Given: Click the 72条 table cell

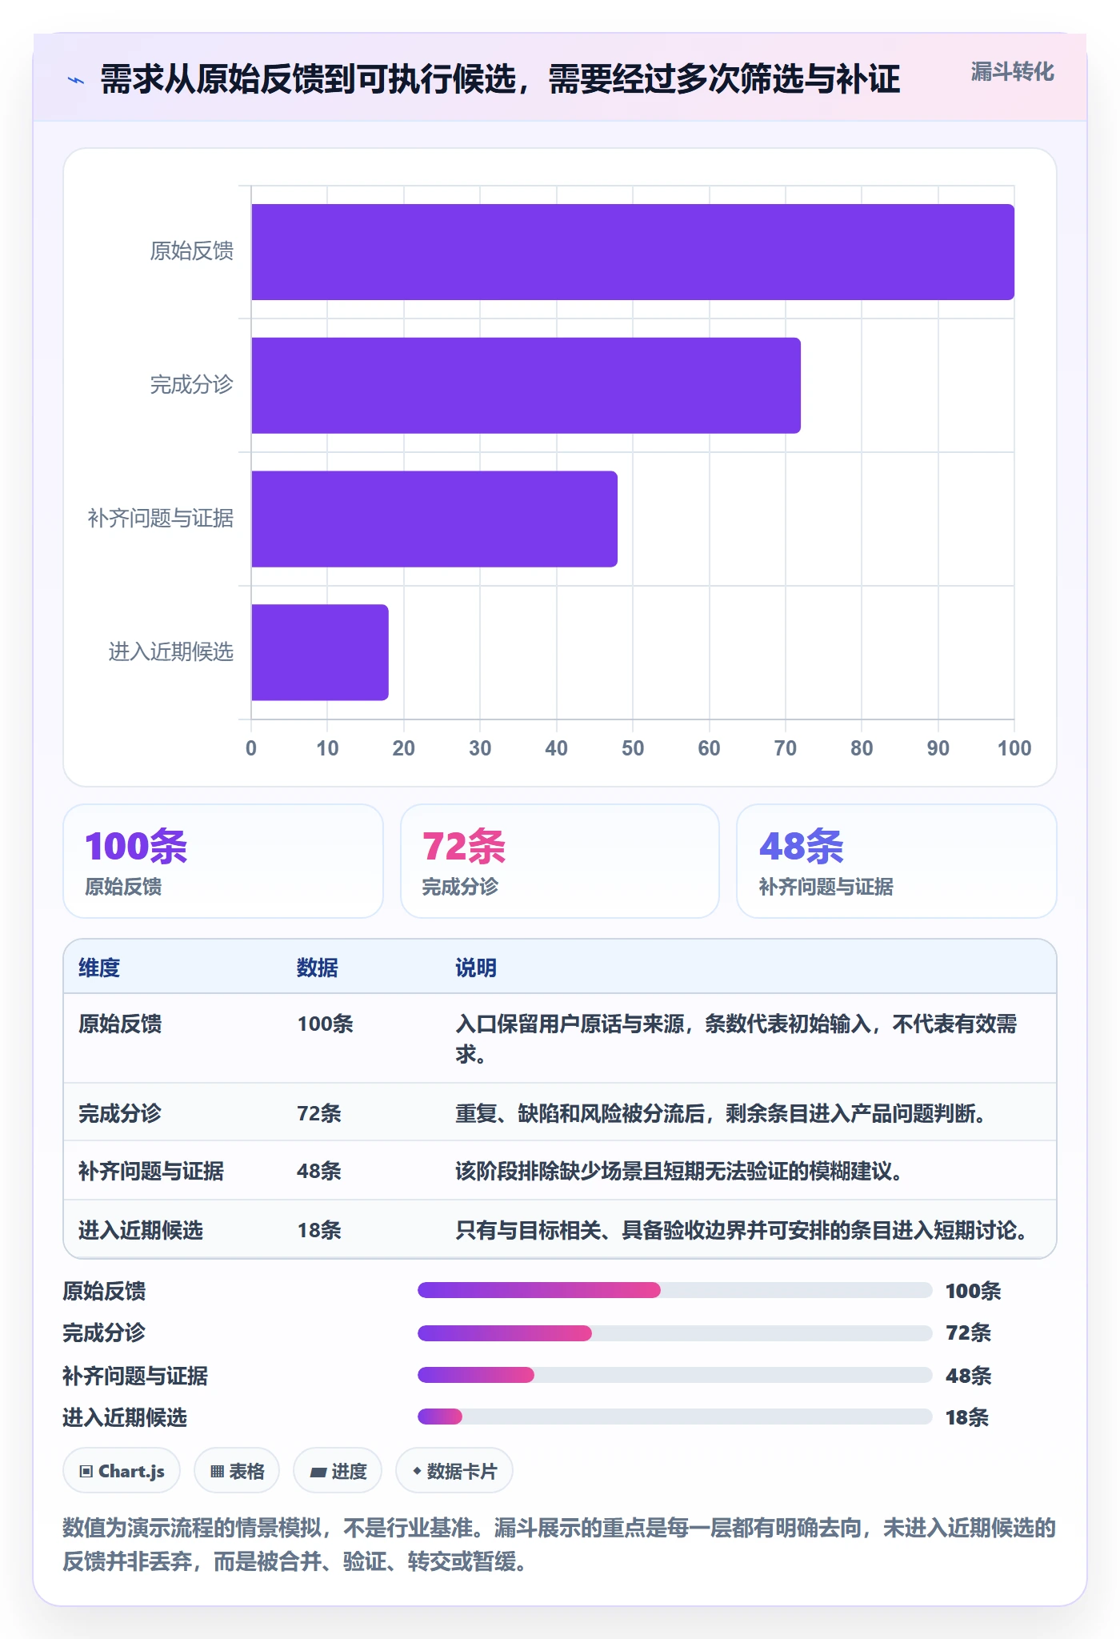Looking at the screenshot, I should tap(319, 1113).
